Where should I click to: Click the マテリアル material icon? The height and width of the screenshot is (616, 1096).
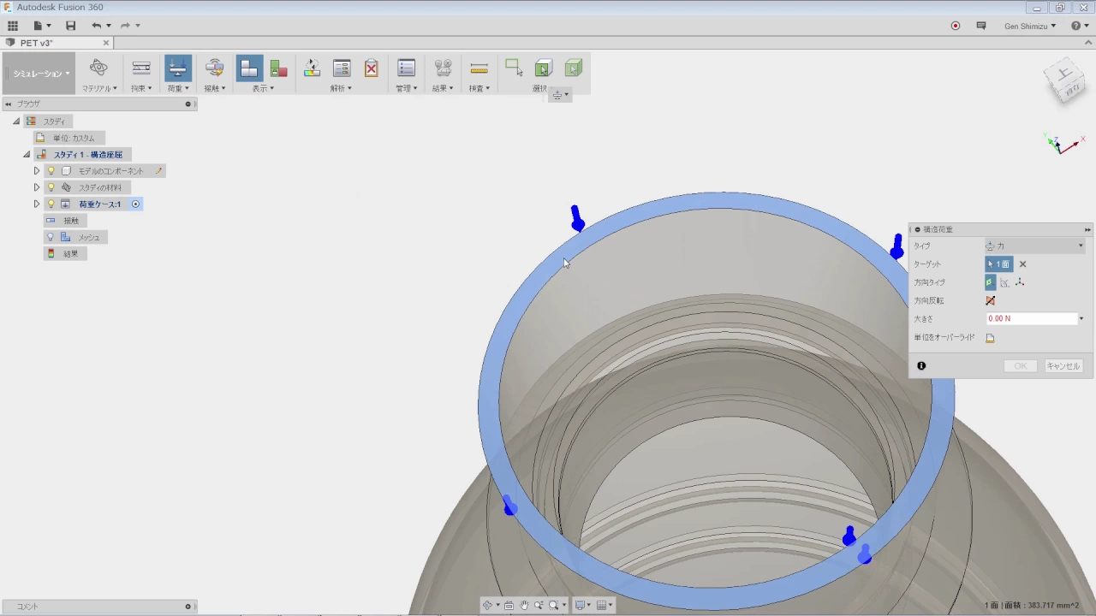[x=98, y=68]
